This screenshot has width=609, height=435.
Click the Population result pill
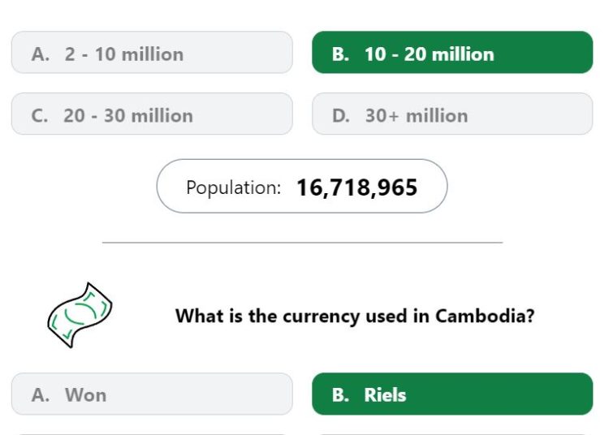302,186
